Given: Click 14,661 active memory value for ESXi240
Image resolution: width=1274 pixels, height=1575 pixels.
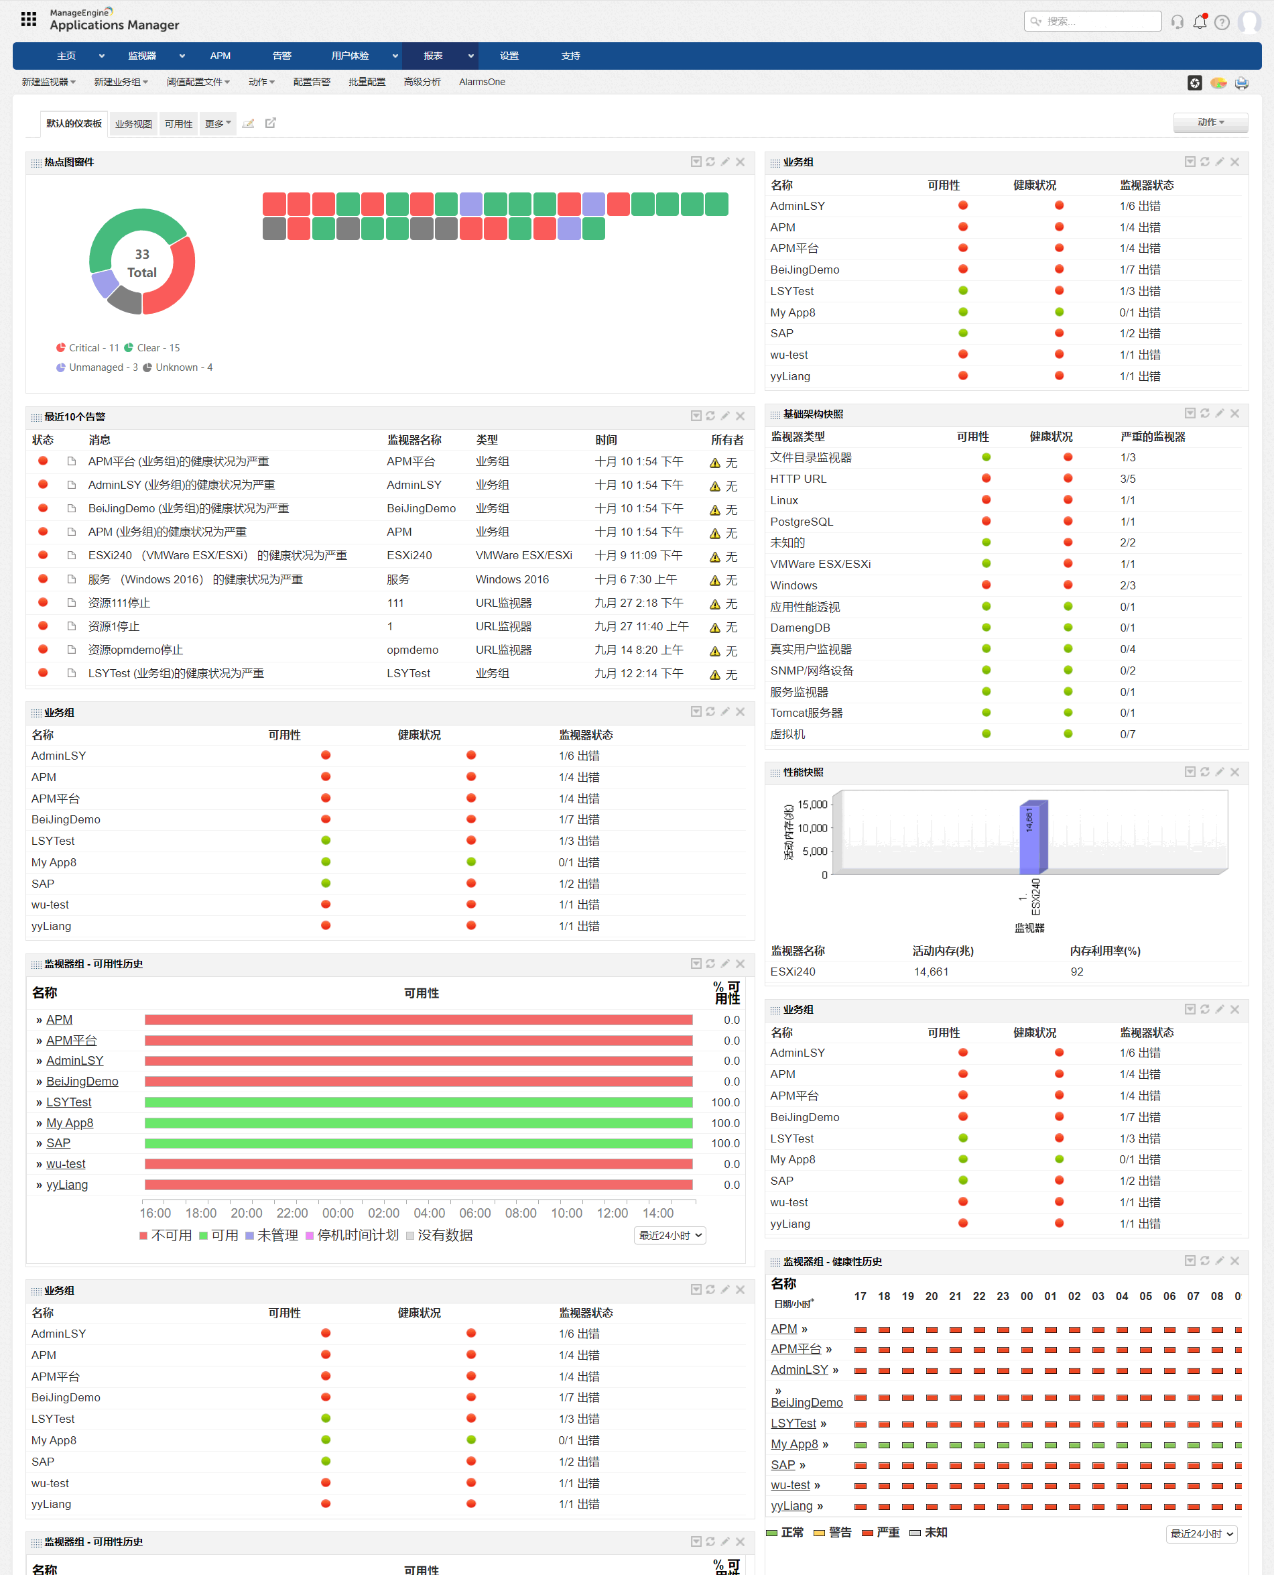Looking at the screenshot, I should (x=931, y=972).
